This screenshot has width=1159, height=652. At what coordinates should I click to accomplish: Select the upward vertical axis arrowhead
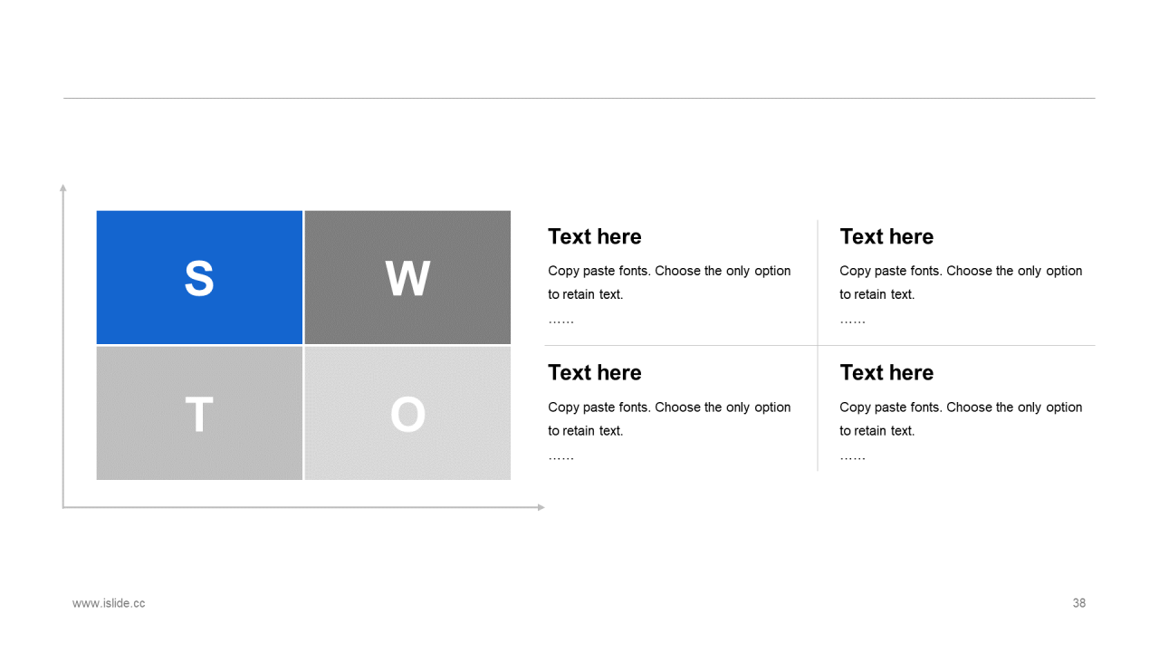pyautogui.click(x=63, y=188)
